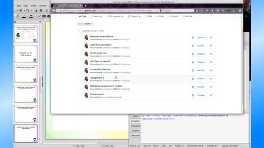Image resolution: width=264 pixels, height=148 pixels.
Task: Open the Pull requests tab
Action: click(x=115, y=16)
